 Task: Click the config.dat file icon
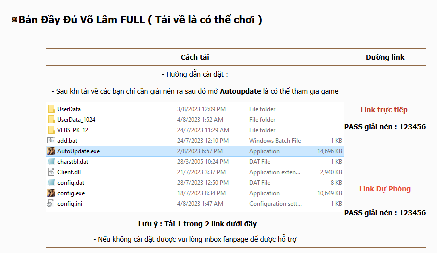[51, 183]
